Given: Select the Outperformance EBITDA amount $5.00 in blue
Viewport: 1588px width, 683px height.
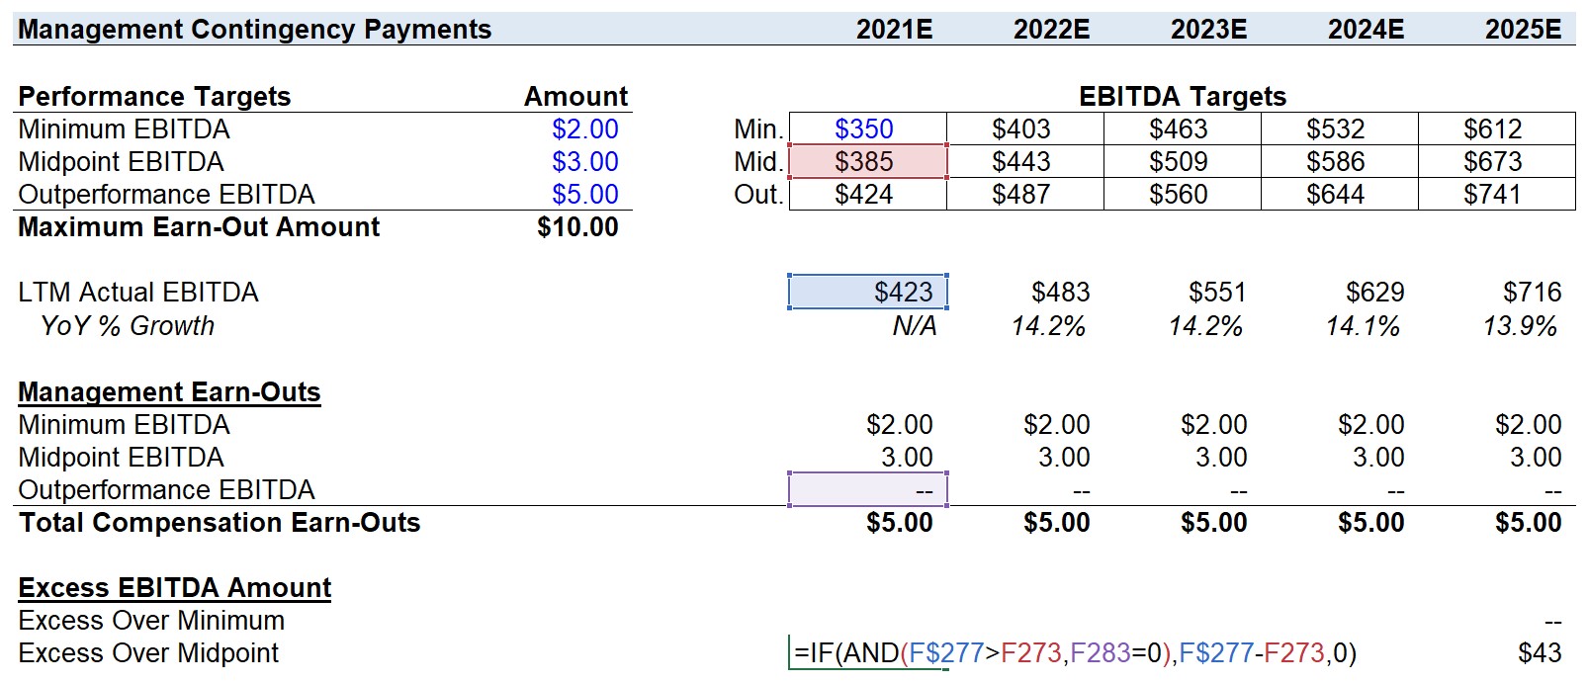Looking at the screenshot, I should point(584,195).
